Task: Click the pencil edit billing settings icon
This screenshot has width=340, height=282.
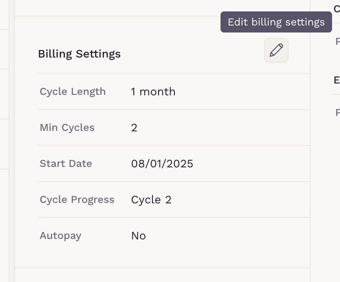Action: pyautogui.click(x=276, y=51)
